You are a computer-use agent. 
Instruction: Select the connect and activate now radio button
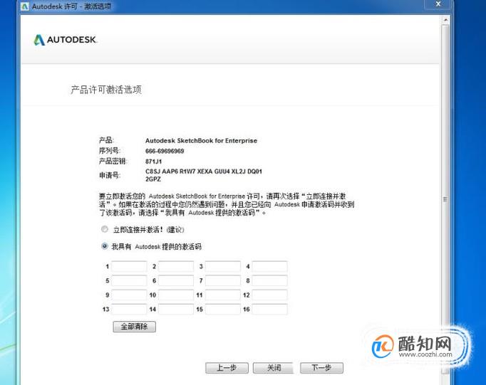105,229
